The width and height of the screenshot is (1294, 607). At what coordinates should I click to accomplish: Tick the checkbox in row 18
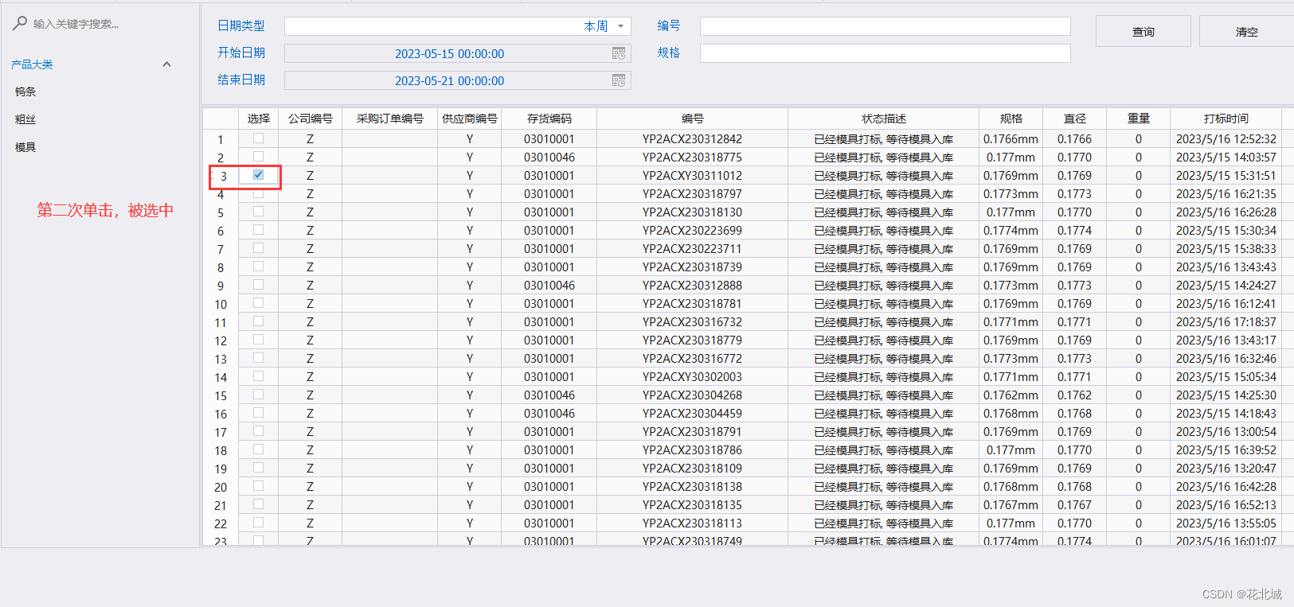[258, 449]
